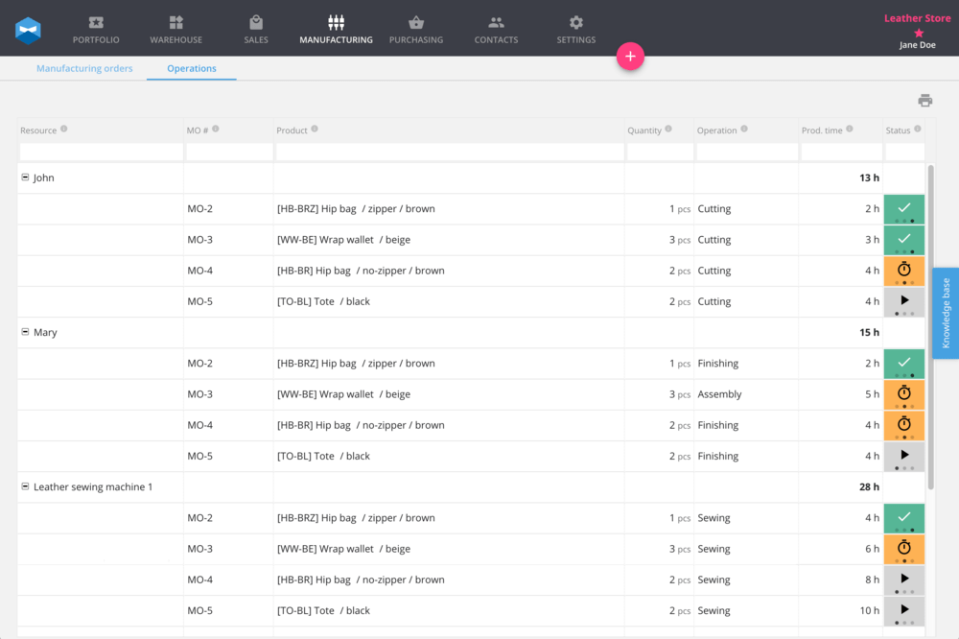Collapse the Mary resource group
This screenshot has width=959, height=639.
tap(25, 332)
